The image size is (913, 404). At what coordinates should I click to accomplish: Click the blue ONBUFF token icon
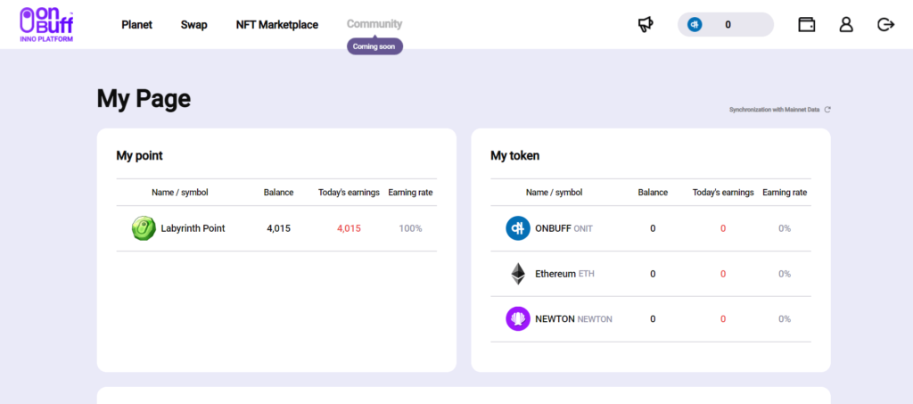tap(518, 228)
